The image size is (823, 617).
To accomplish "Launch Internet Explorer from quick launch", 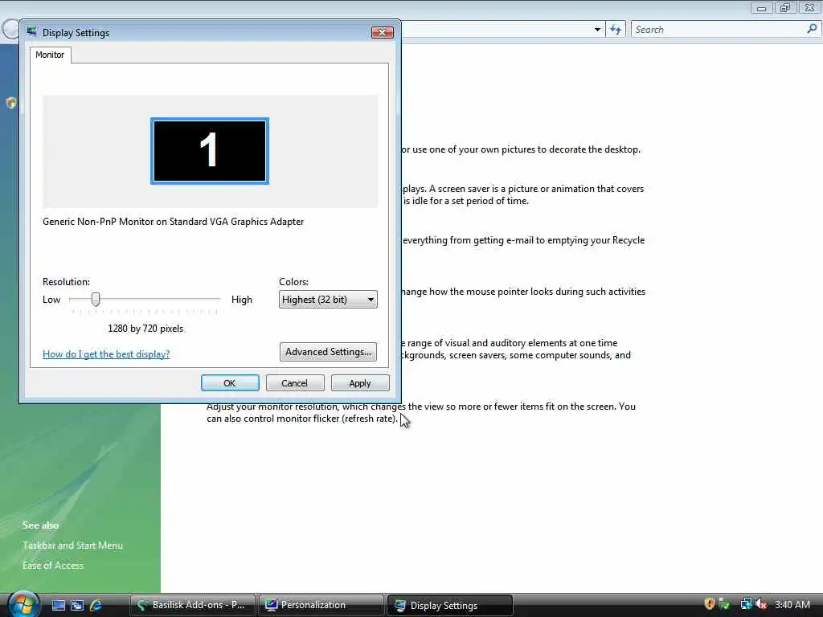I will 96,605.
